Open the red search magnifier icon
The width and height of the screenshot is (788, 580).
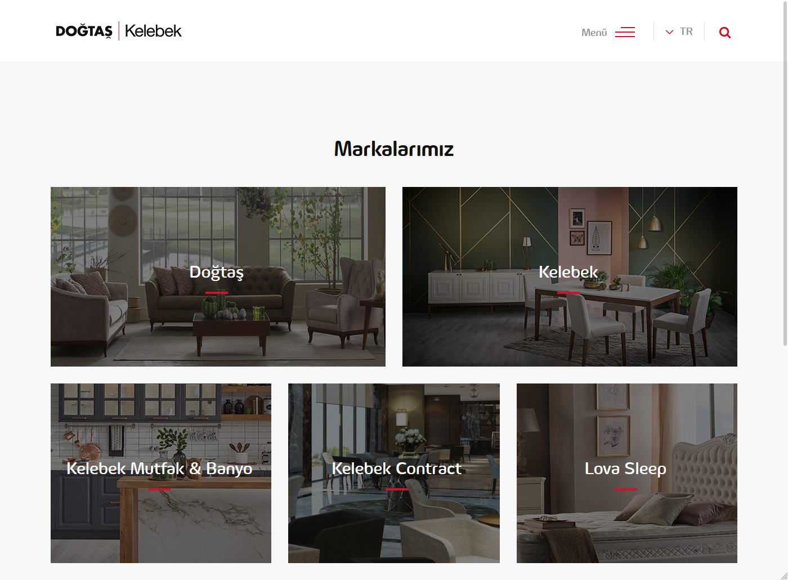(725, 33)
